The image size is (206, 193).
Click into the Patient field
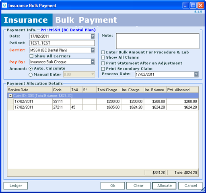click(x=62, y=43)
